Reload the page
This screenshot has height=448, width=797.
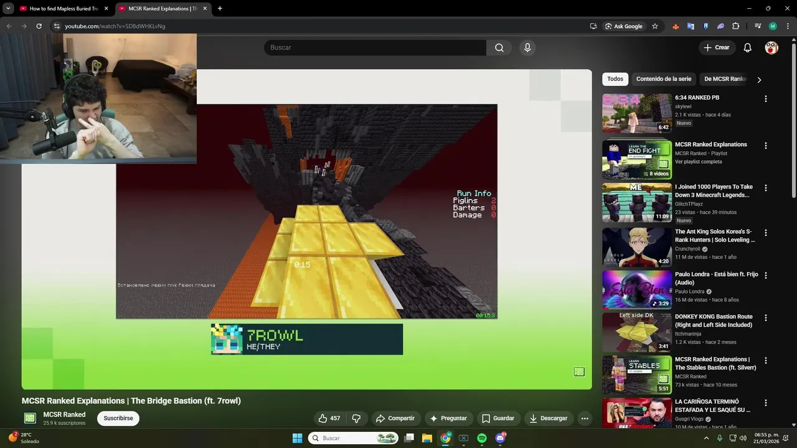pyautogui.click(x=39, y=26)
